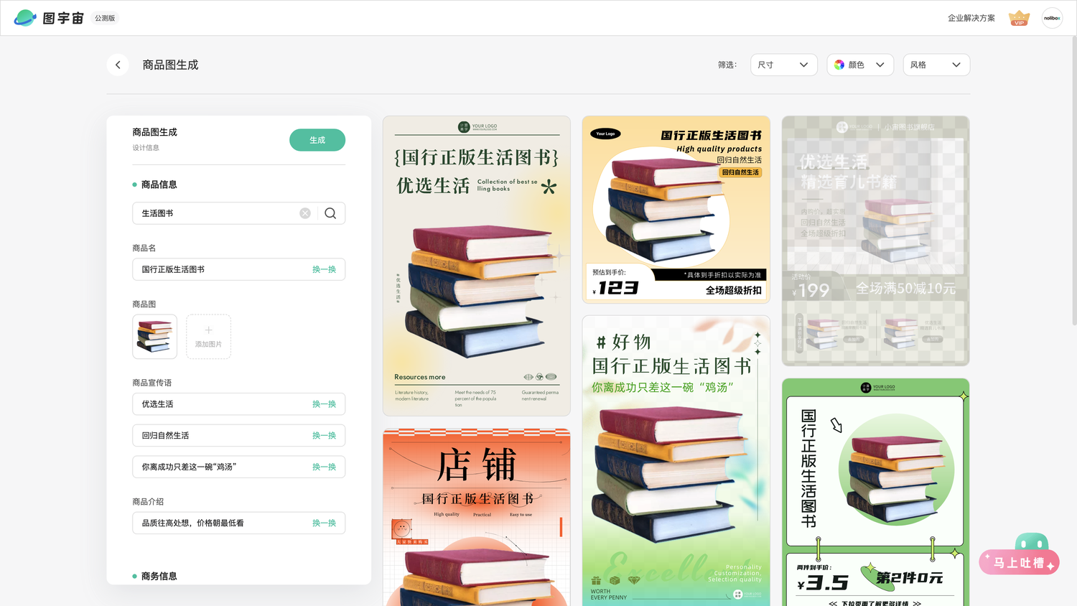This screenshot has width=1077, height=606.
Task: Click the 添加图片 plus tile
Action: [x=208, y=337]
